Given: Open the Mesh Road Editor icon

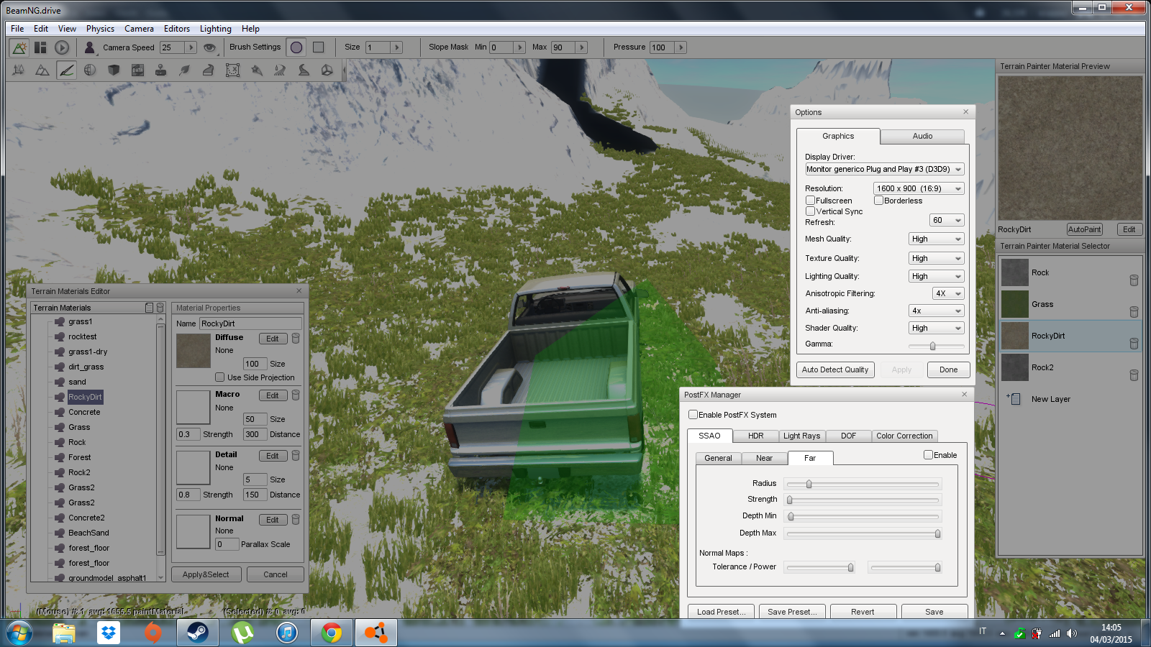Looking at the screenshot, I should click(209, 70).
